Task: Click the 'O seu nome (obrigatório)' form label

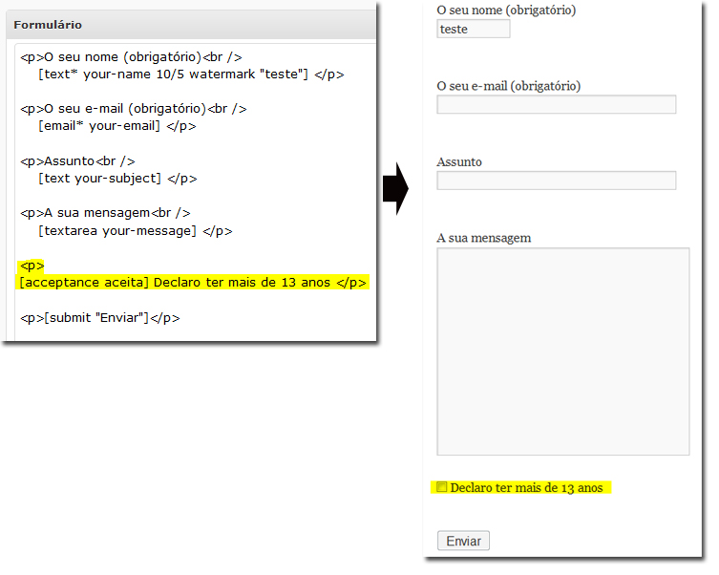Action: pos(506,11)
